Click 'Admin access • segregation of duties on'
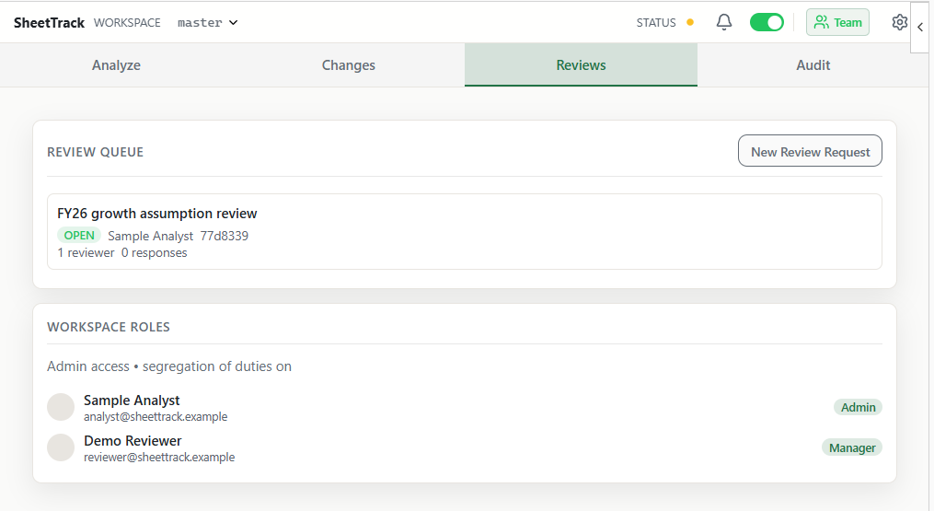The image size is (934, 511). 169,366
